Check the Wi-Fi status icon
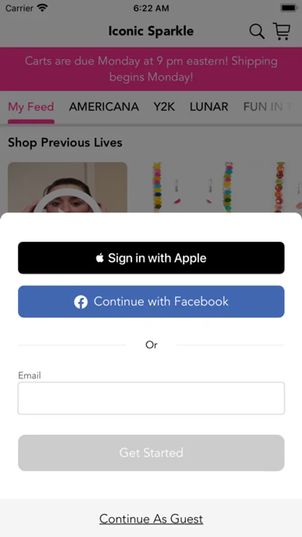The height and width of the screenshot is (537, 302). (42, 8)
